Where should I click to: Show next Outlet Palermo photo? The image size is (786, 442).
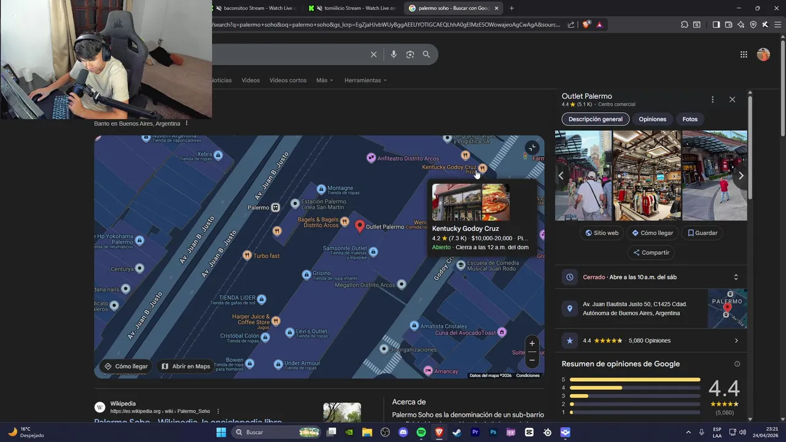click(x=741, y=176)
